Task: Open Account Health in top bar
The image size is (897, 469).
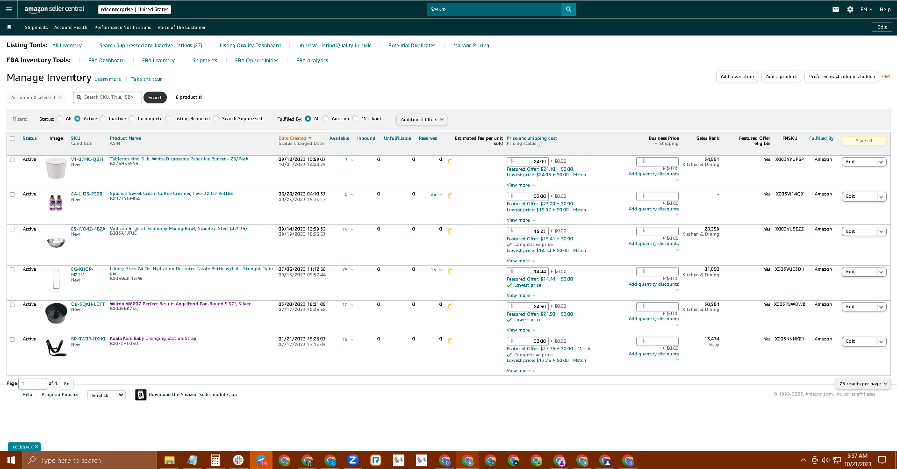Action: (71, 28)
